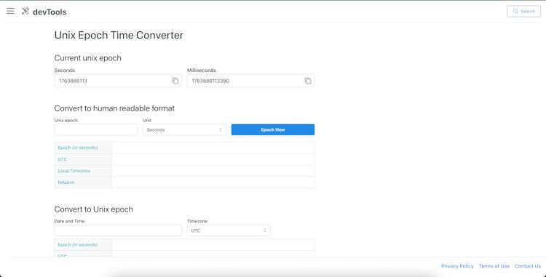This screenshot has width=546, height=277.
Task: Expand the Unit Seconds dropdown
Action: tap(185, 129)
